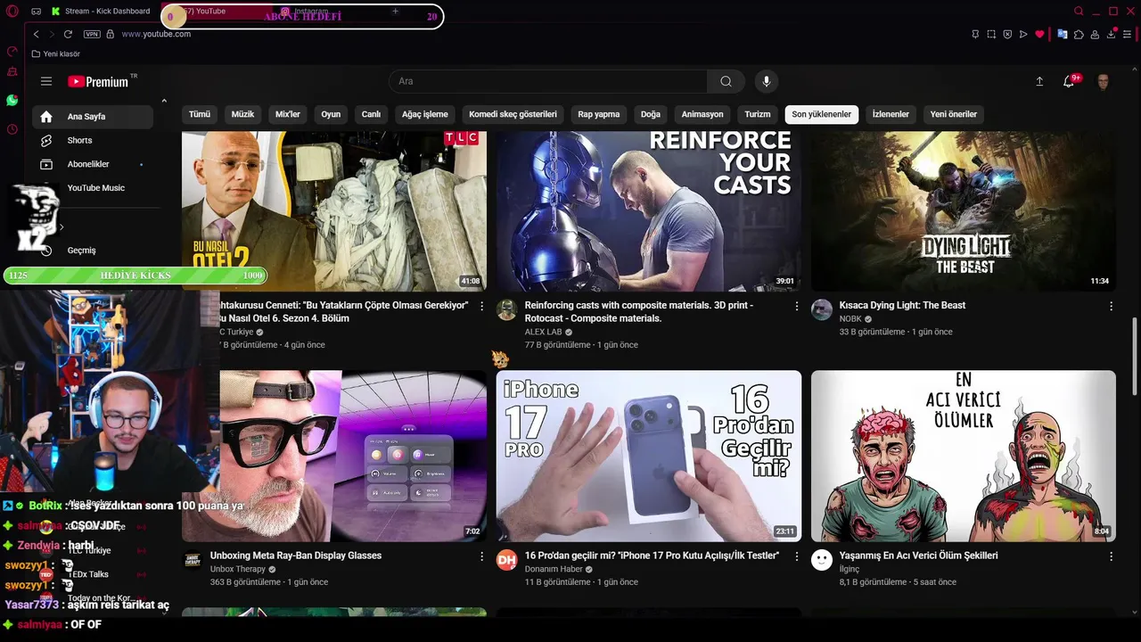Viewport: 1141px width, 642px height.
Task: Open Abonelikler in the sidebar
Action: [93, 164]
